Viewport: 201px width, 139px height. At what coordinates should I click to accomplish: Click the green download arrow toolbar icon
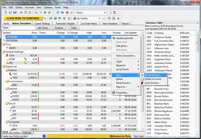[118, 18]
